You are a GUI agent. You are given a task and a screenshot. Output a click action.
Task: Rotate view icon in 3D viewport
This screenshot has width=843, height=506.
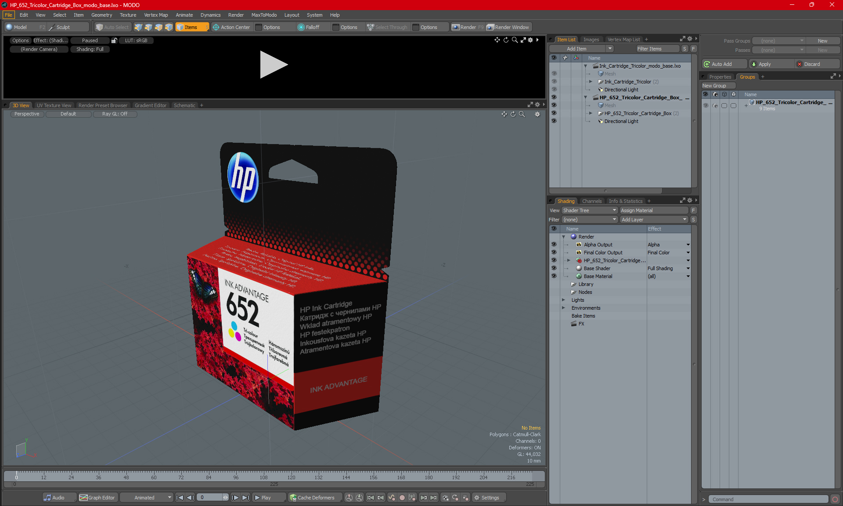tap(513, 114)
